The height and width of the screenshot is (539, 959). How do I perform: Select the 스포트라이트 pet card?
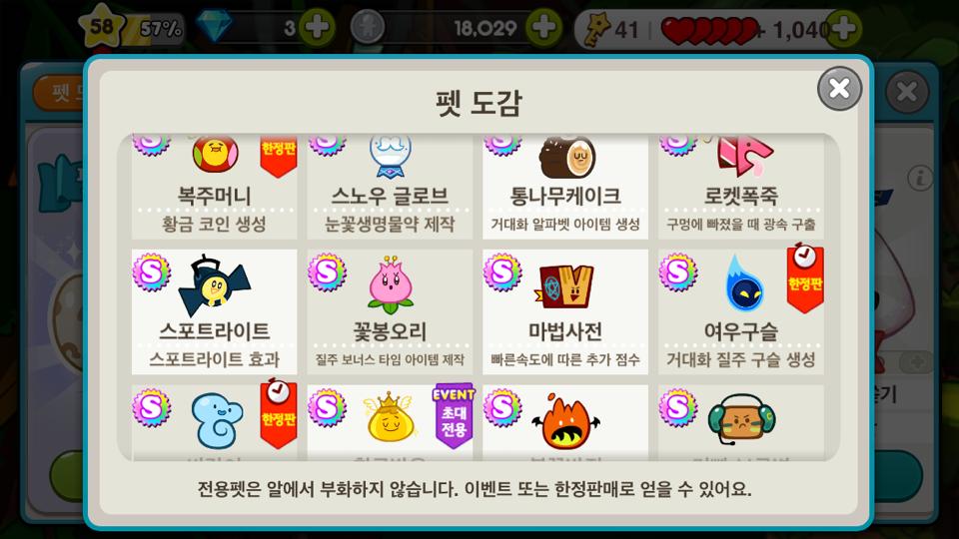tap(214, 311)
